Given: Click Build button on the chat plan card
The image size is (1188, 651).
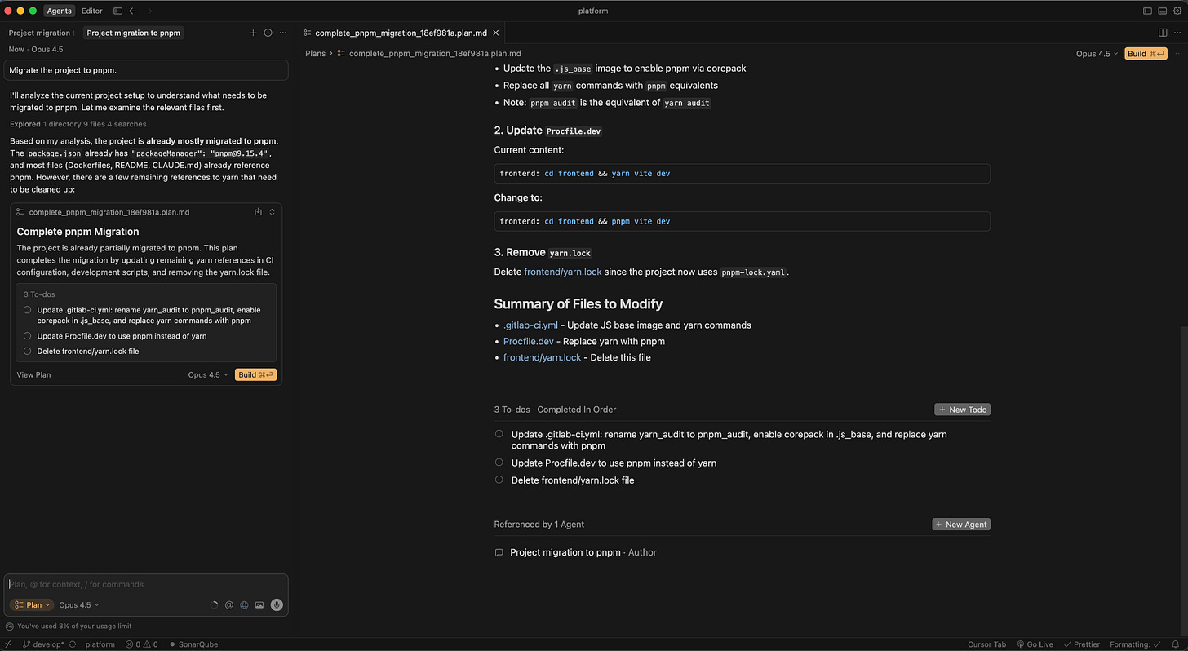Looking at the screenshot, I should 255,375.
